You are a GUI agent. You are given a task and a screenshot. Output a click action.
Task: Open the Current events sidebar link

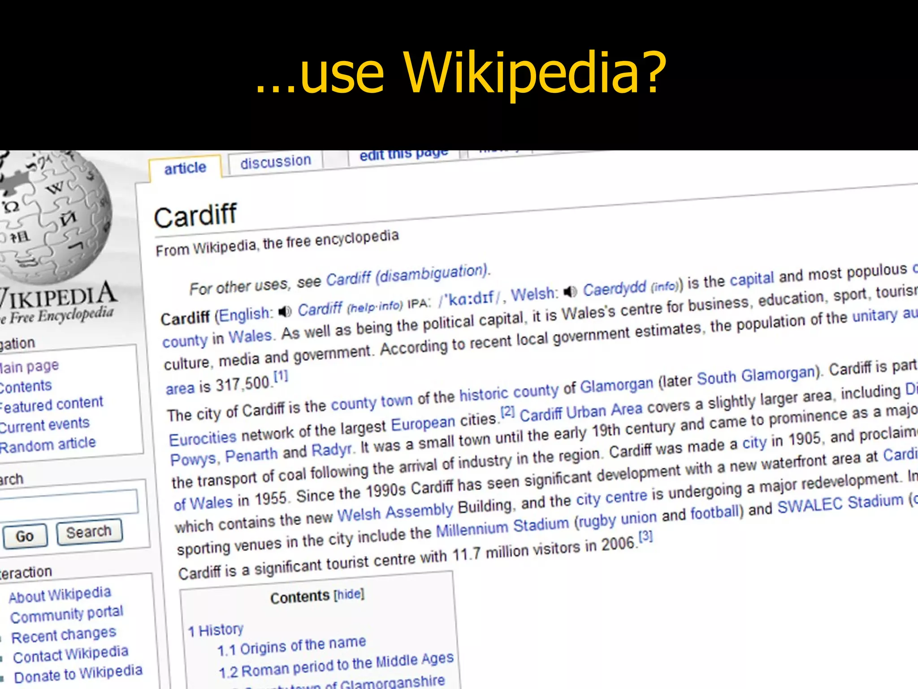[x=44, y=425]
